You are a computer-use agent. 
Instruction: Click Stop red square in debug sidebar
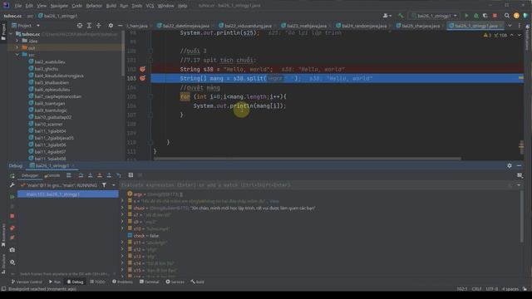[12, 216]
